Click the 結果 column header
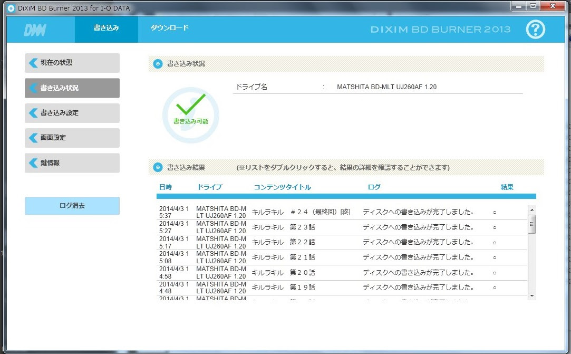Screen dimensions: 571x354 507,187
